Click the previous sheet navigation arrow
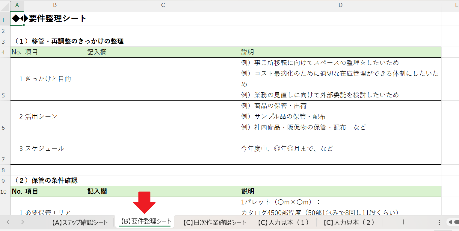This screenshot has width=459, height=231. pos(8,222)
